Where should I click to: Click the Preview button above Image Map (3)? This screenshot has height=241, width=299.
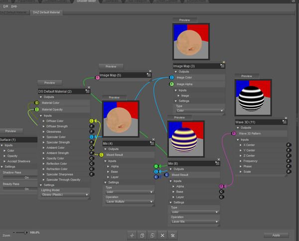[x=184, y=20]
